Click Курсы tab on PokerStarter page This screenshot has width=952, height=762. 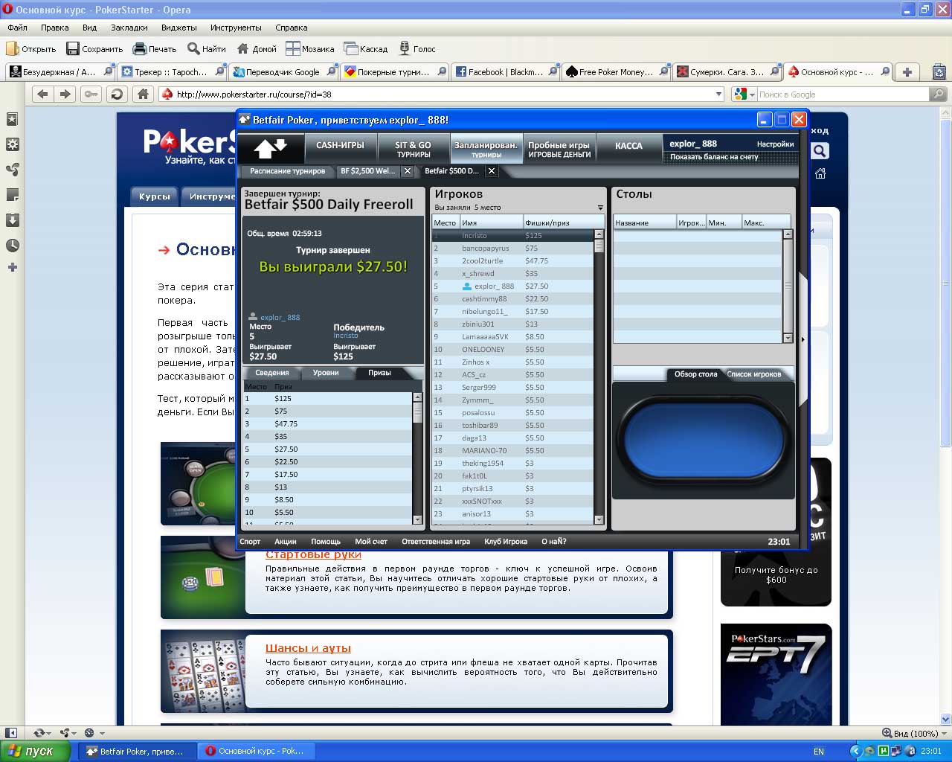click(155, 196)
